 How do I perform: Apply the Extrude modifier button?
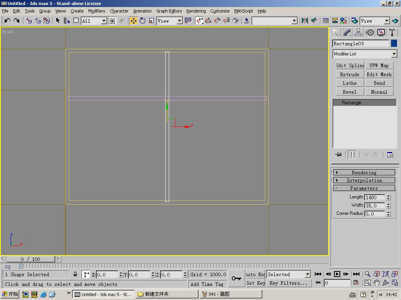coord(350,75)
